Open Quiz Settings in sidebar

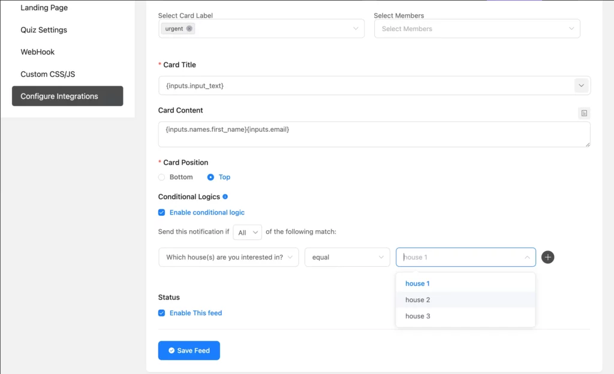tap(43, 30)
